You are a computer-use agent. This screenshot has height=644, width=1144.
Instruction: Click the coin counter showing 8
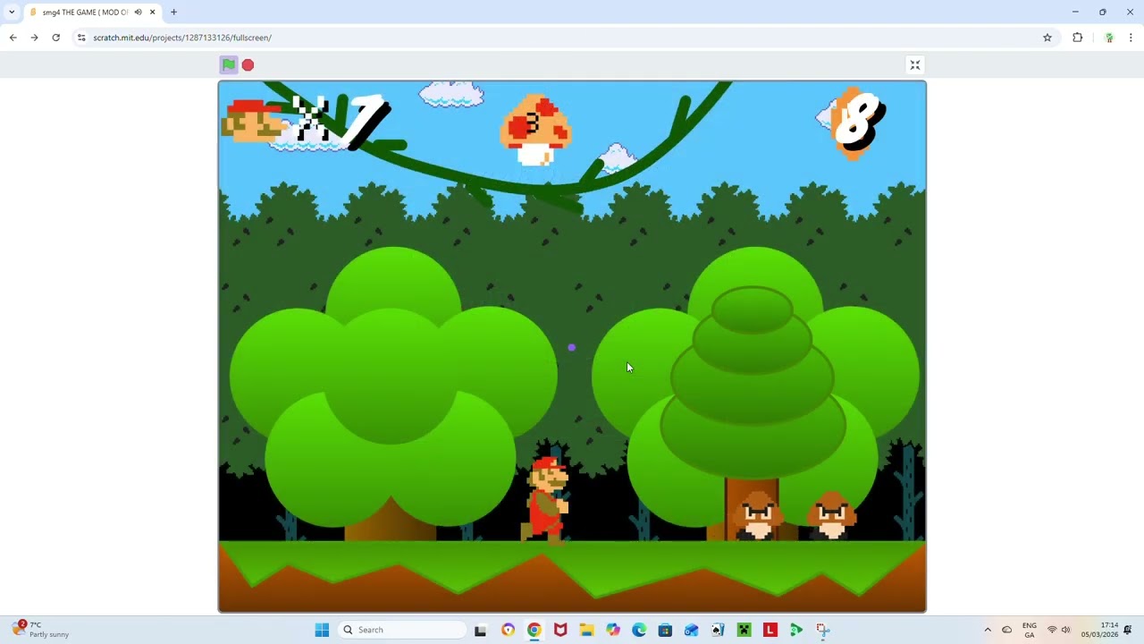point(860,123)
